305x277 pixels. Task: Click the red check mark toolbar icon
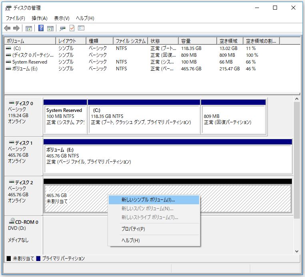(x=72, y=28)
